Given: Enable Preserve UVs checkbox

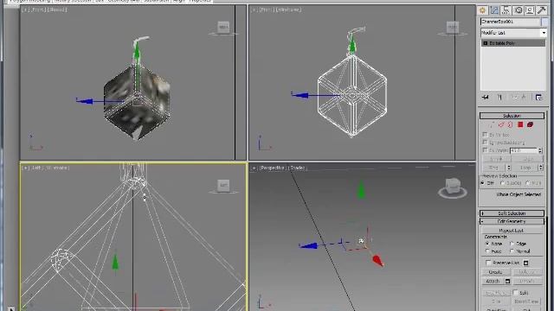Looking at the screenshot, I should (x=488, y=263).
